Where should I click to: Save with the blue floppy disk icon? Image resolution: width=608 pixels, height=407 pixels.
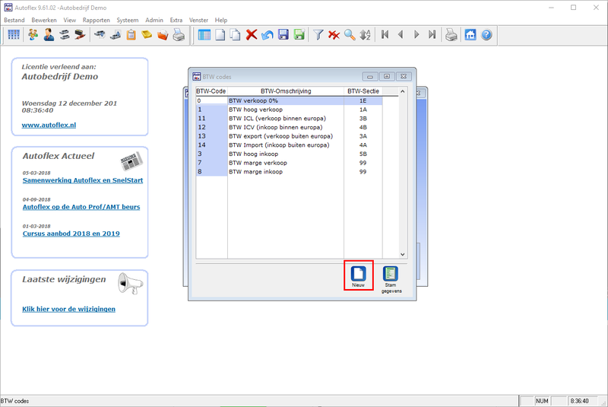point(283,35)
